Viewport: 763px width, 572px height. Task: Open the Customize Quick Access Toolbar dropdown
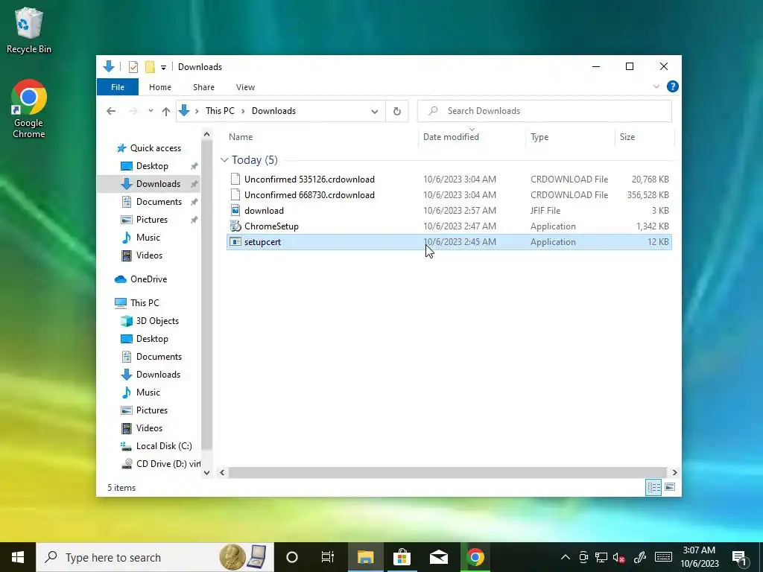coord(163,67)
